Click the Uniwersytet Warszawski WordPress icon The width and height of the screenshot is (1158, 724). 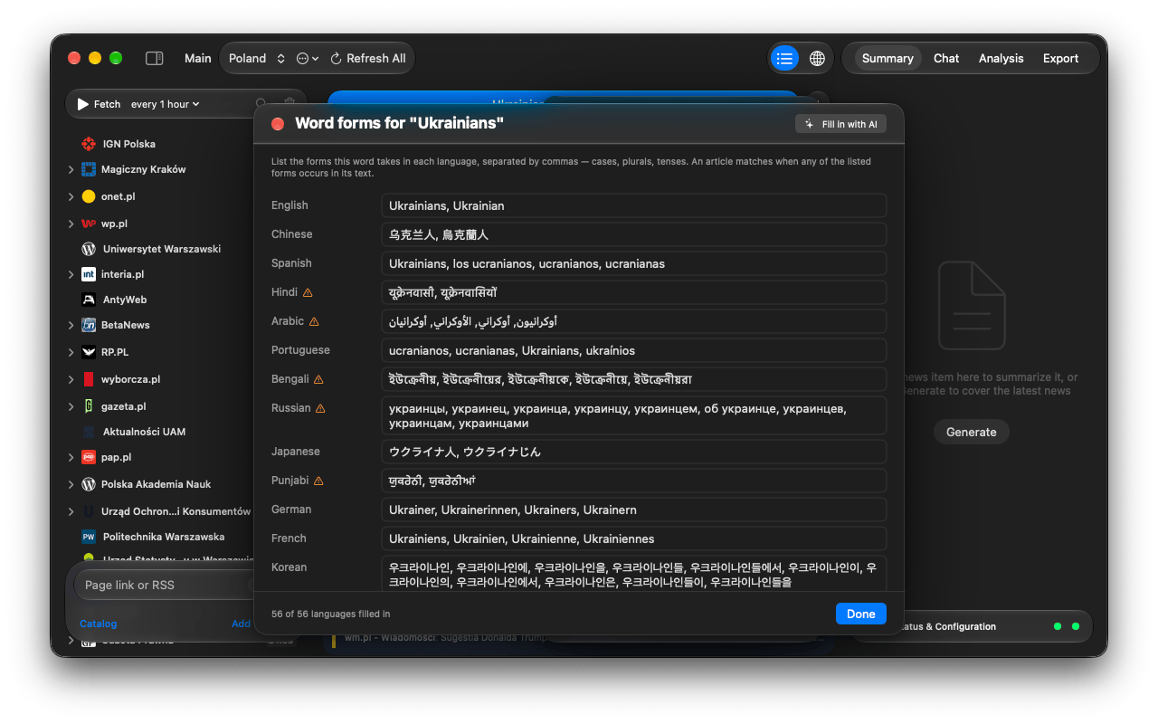click(89, 249)
